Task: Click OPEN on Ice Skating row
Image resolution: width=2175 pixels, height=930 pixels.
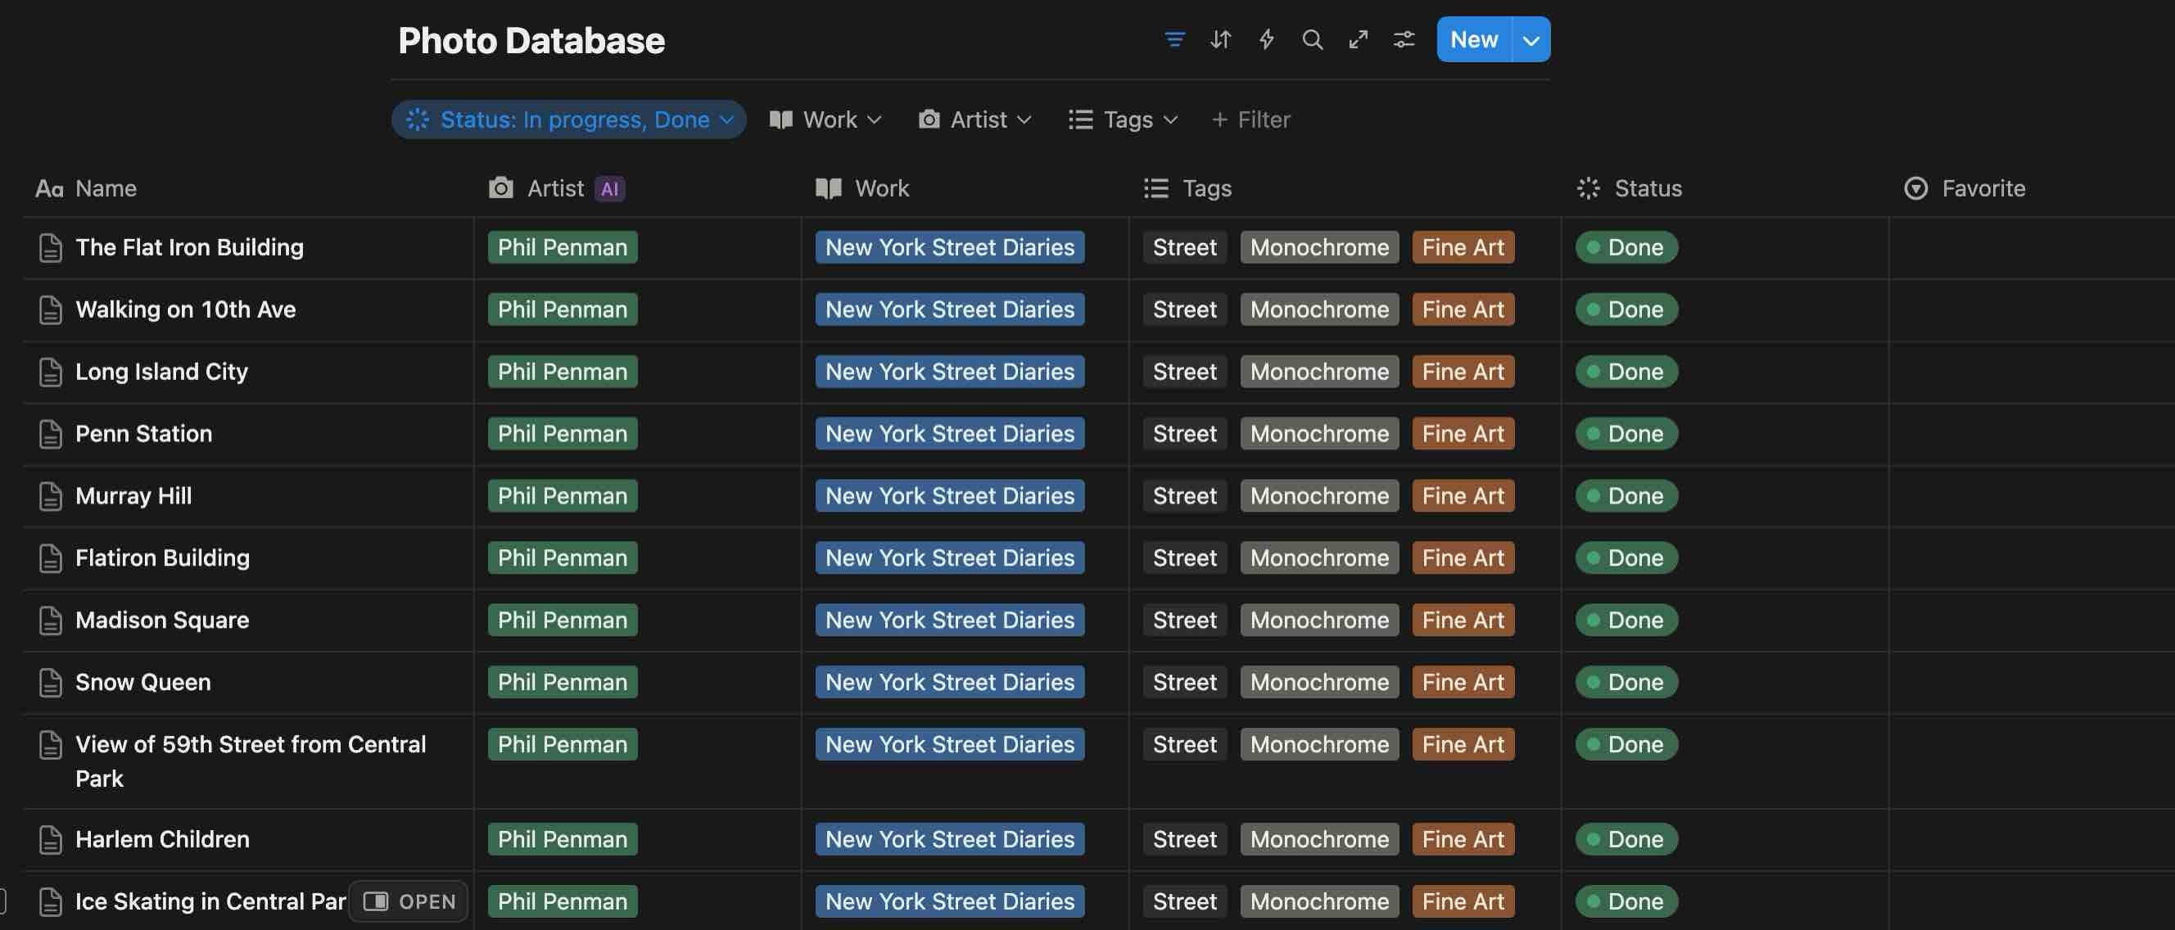Action: pyautogui.click(x=409, y=901)
